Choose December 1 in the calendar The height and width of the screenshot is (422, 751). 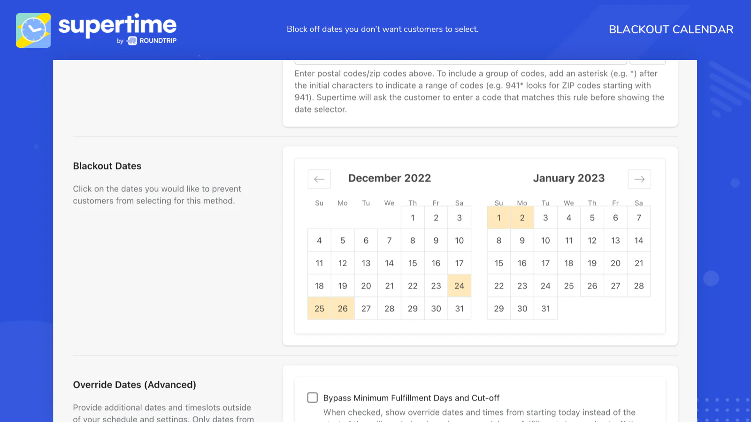pos(413,218)
